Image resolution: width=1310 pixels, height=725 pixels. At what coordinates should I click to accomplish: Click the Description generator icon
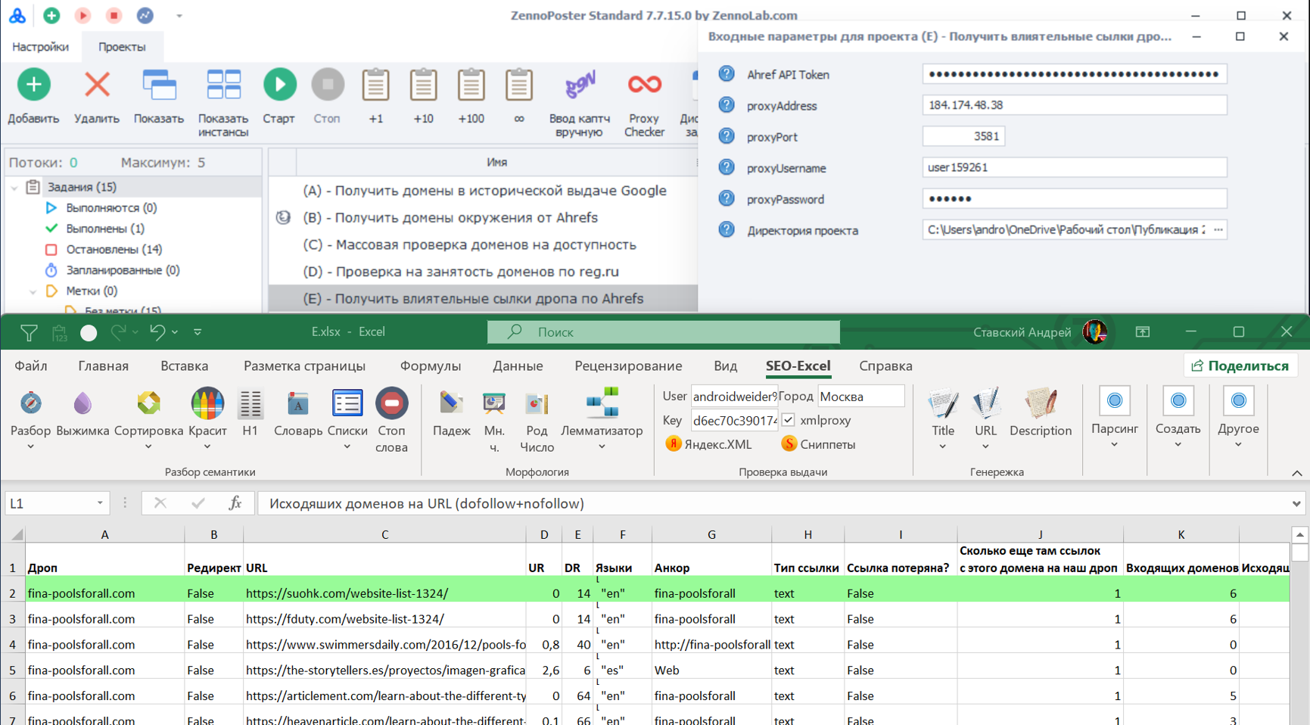(1041, 403)
